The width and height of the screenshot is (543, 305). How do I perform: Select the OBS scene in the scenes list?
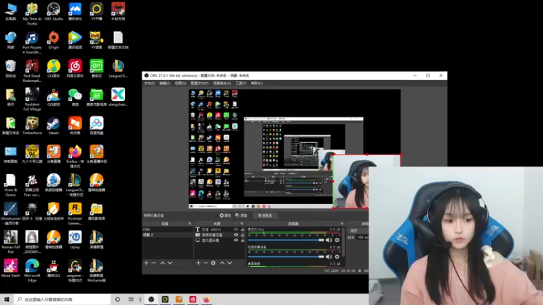[x=167, y=229]
